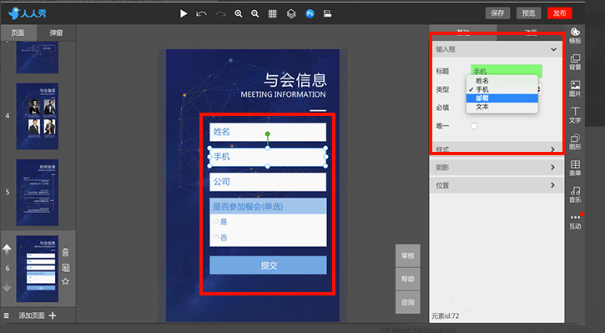Viewport: 605px width, 333px height.
Task: Click the 咨询 consult button
Action: coord(408,302)
